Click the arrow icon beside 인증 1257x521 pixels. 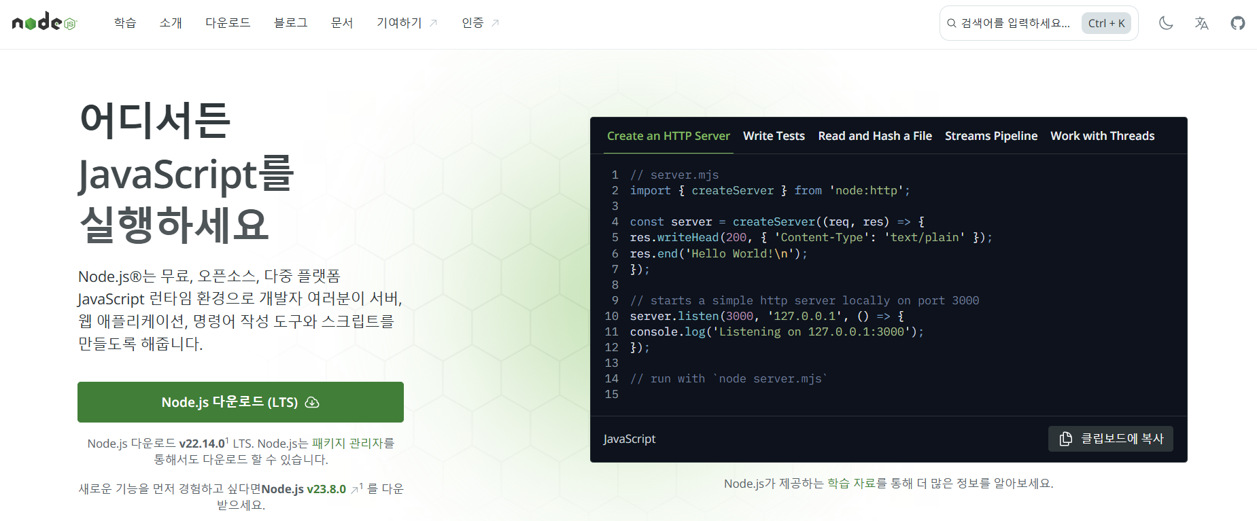[495, 23]
